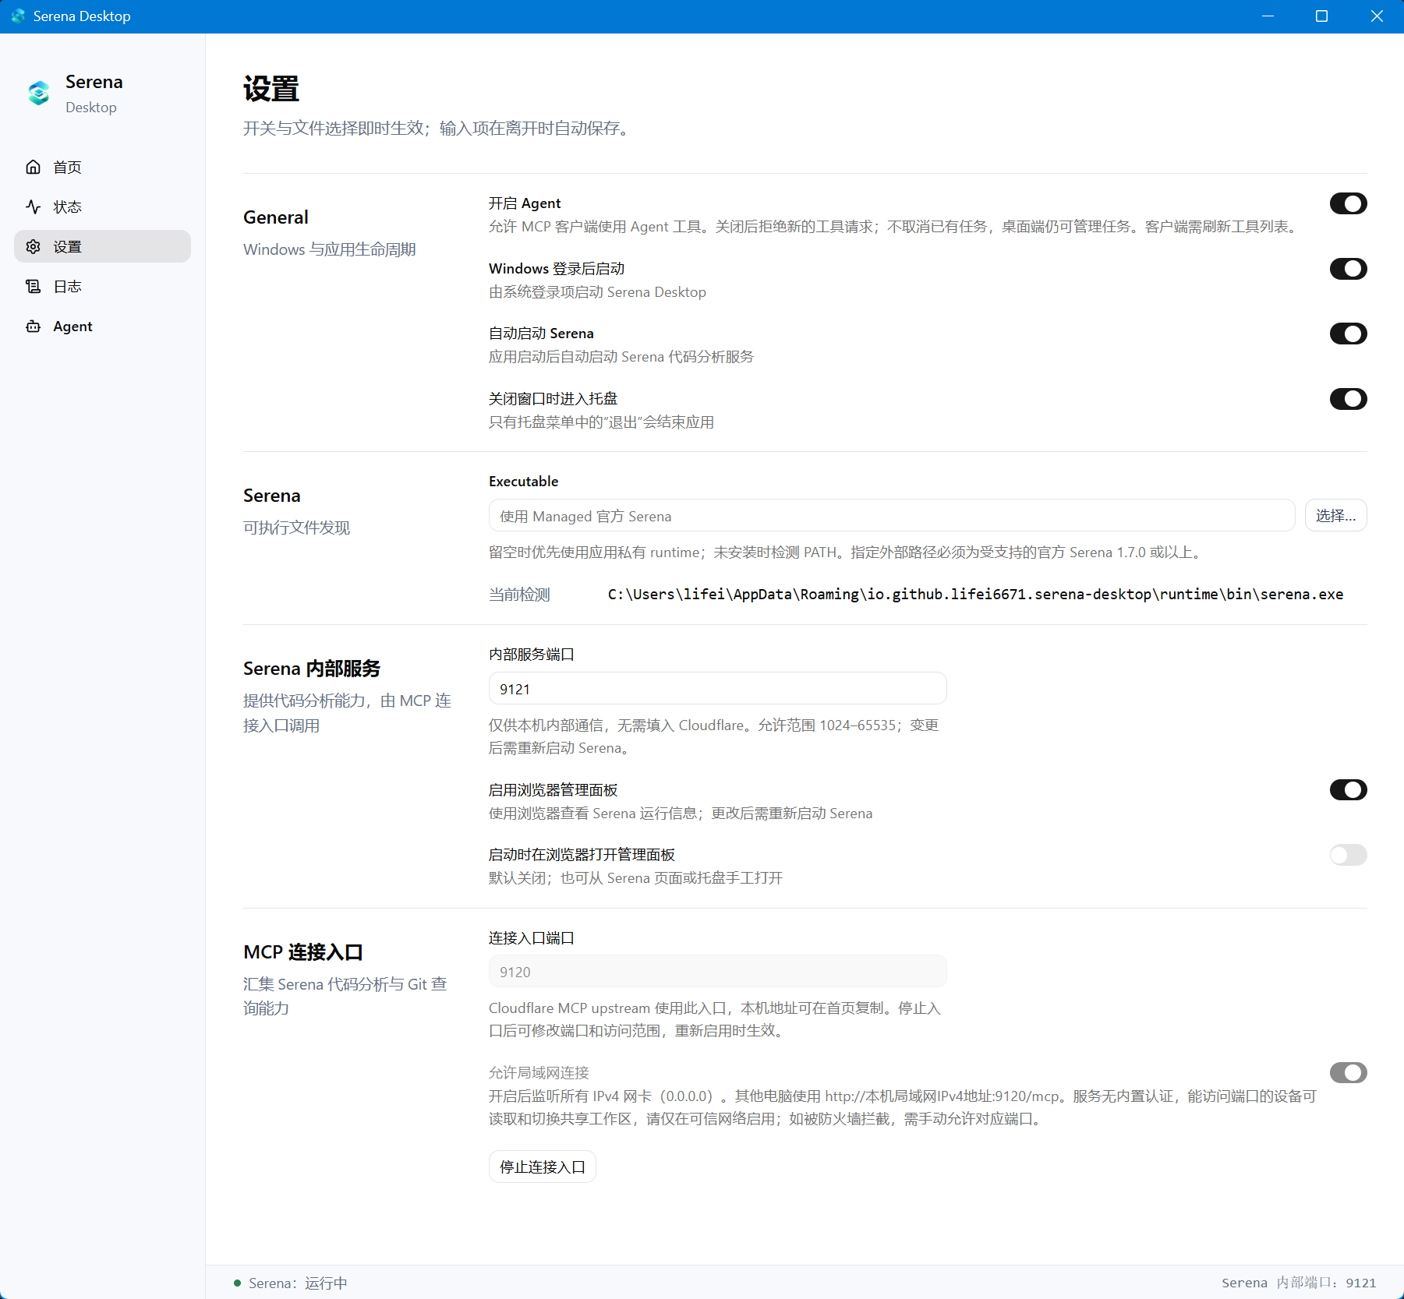Focus the Executable path input field
This screenshot has width=1404, height=1299.
click(x=891, y=515)
